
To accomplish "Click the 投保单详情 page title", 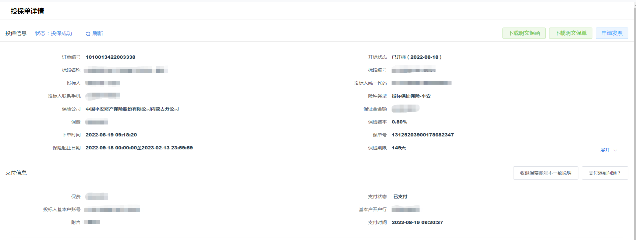I will click(27, 11).
